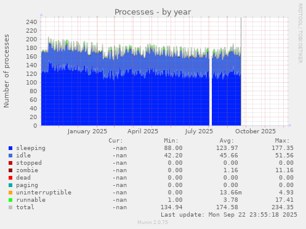Screen dimensions: 306x229
Task: Click the 'Min:' column header
Action: click(x=171, y=141)
